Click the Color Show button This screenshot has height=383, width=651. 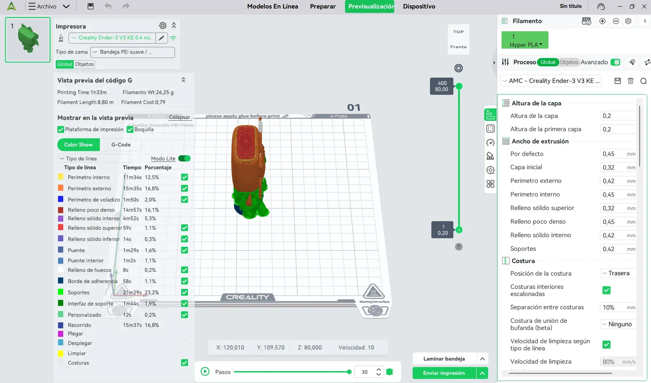[x=78, y=145]
